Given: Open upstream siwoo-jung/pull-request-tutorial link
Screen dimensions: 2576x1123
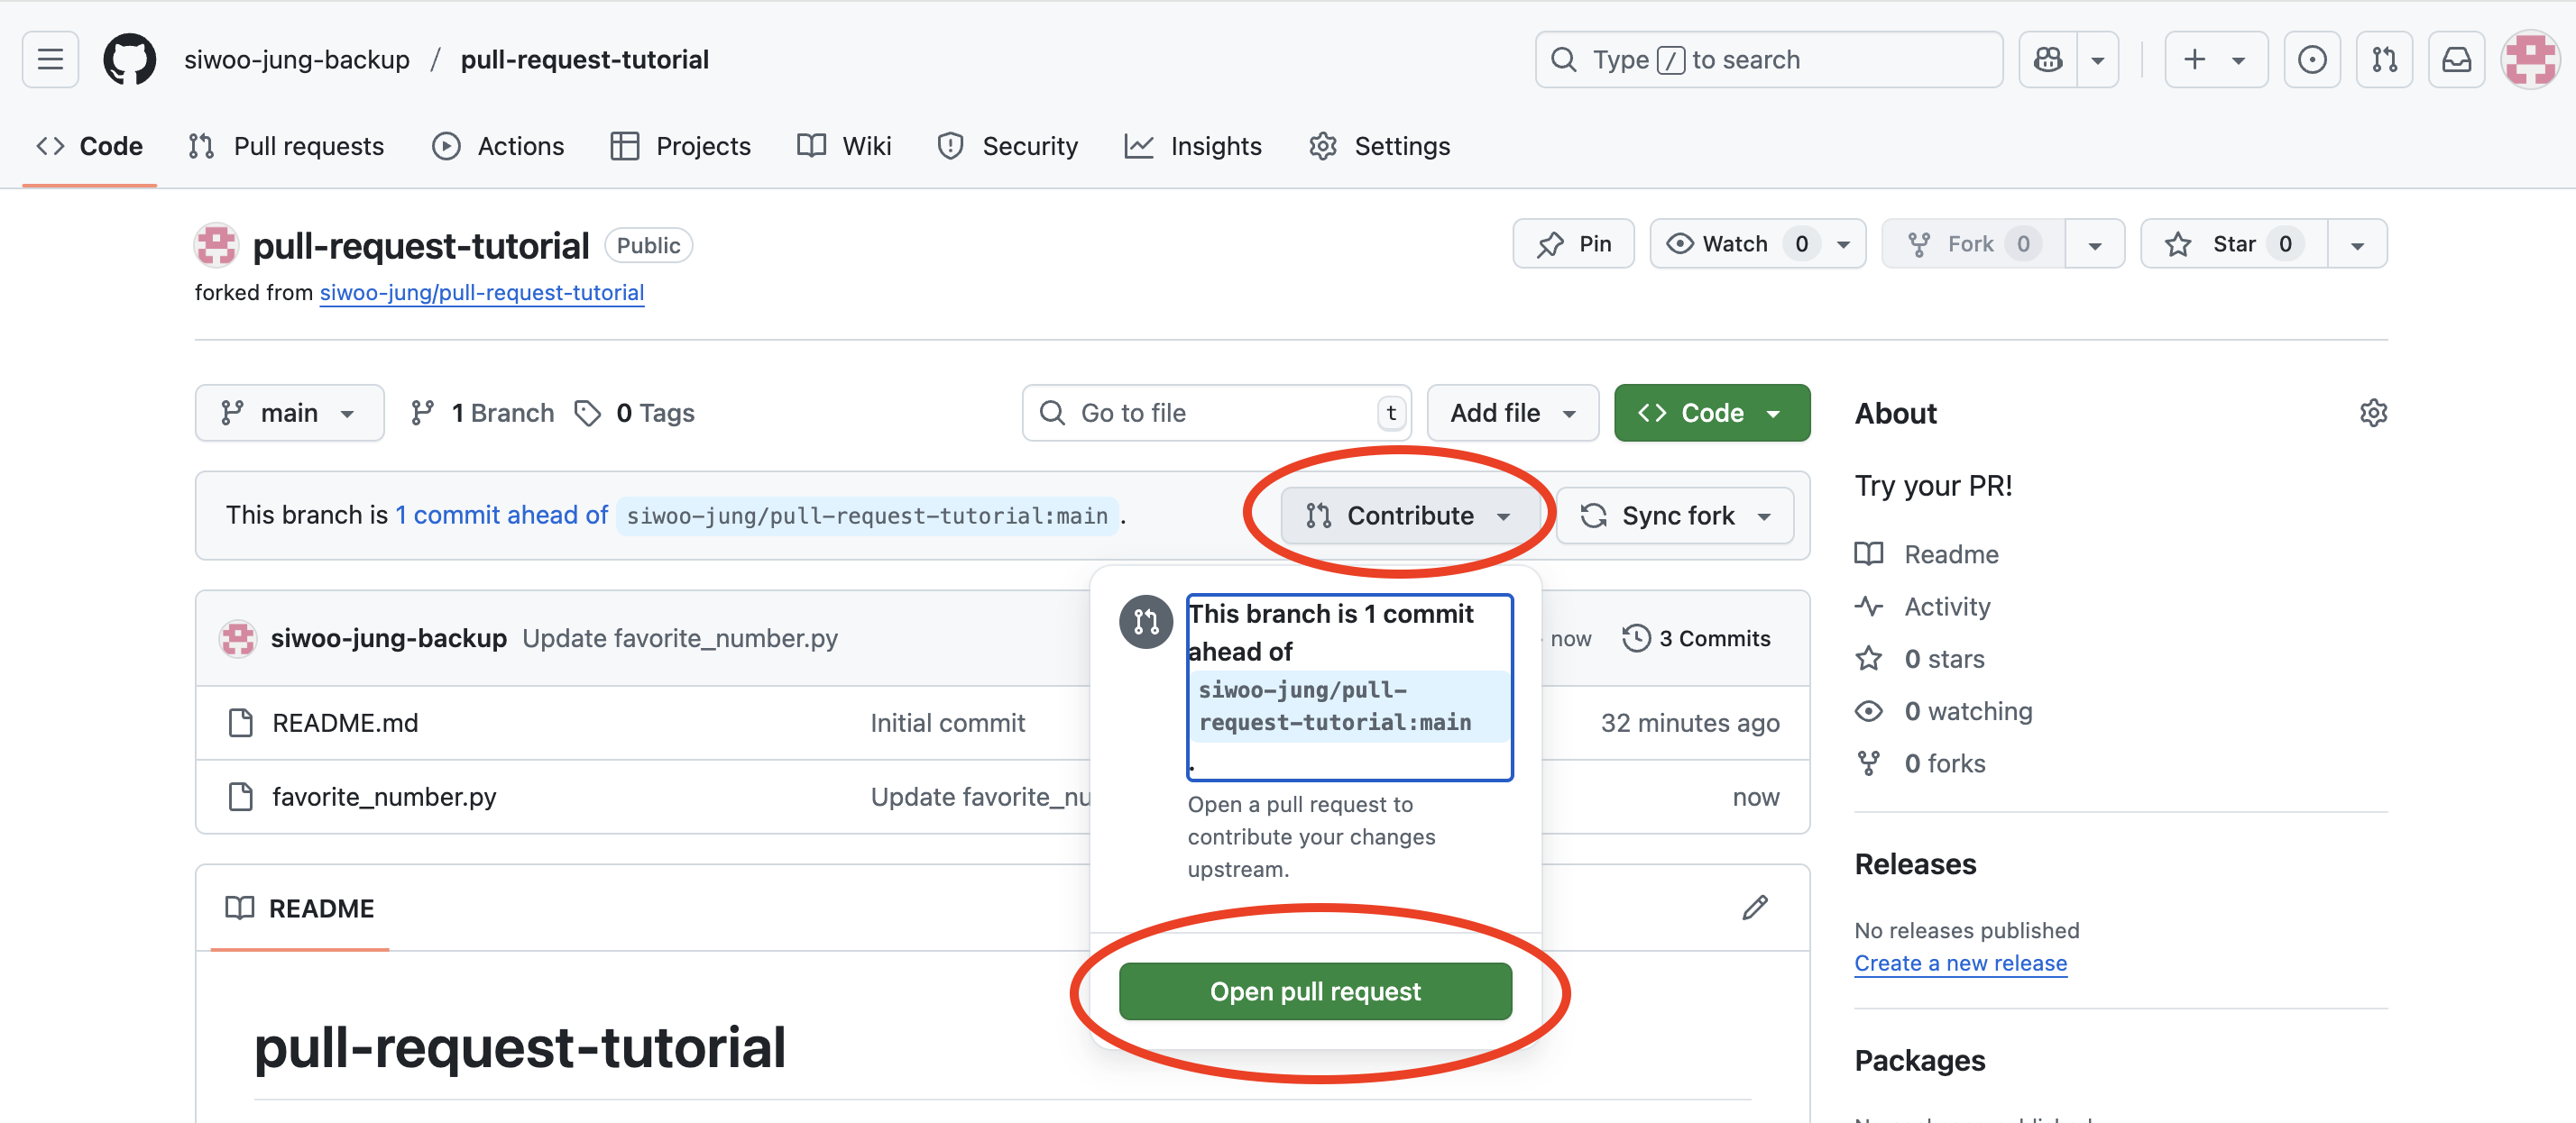Looking at the screenshot, I should (x=482, y=293).
